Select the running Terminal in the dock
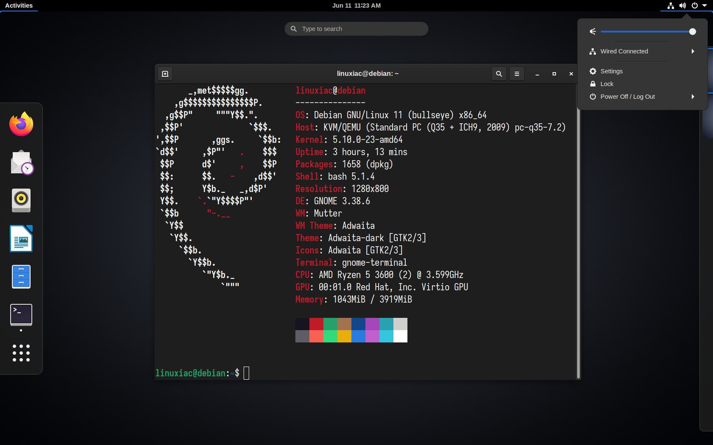 click(21, 314)
